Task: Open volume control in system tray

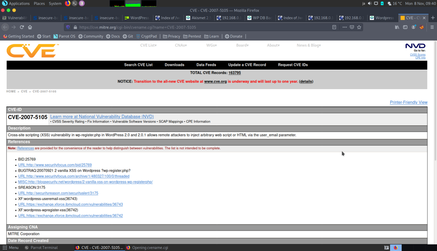Action: pos(370,3)
